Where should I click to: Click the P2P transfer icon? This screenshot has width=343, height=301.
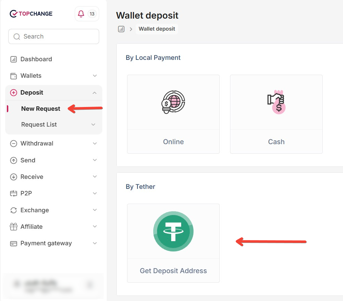coord(13,193)
